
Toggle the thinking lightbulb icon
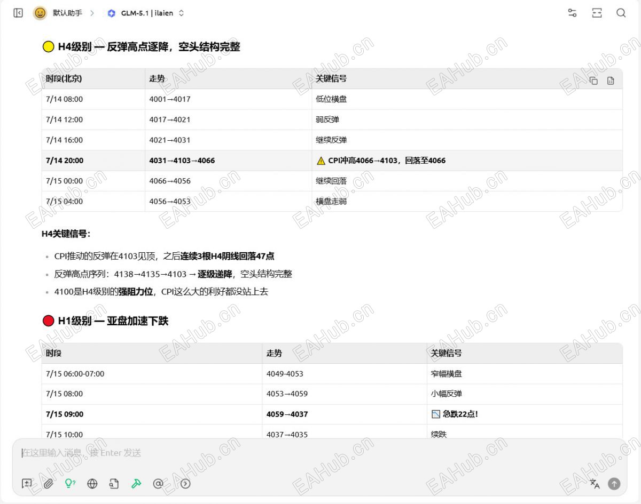click(70, 483)
